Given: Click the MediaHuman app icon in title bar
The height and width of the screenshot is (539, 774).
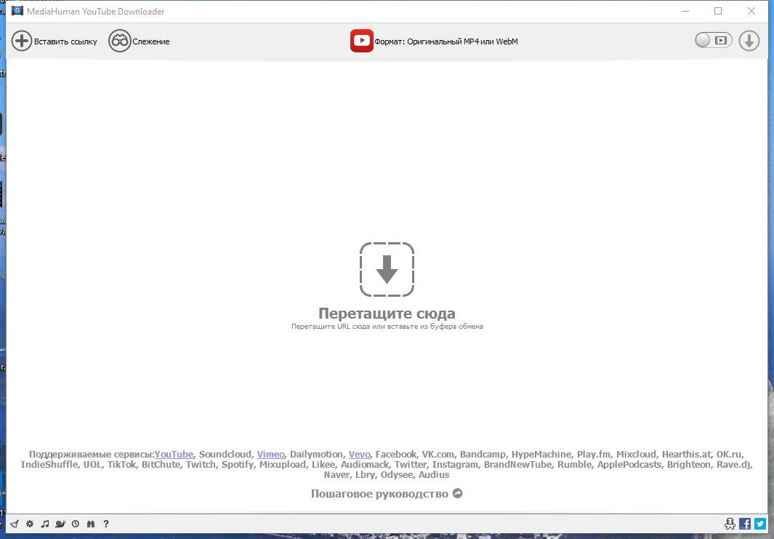Looking at the screenshot, I should 17,11.
